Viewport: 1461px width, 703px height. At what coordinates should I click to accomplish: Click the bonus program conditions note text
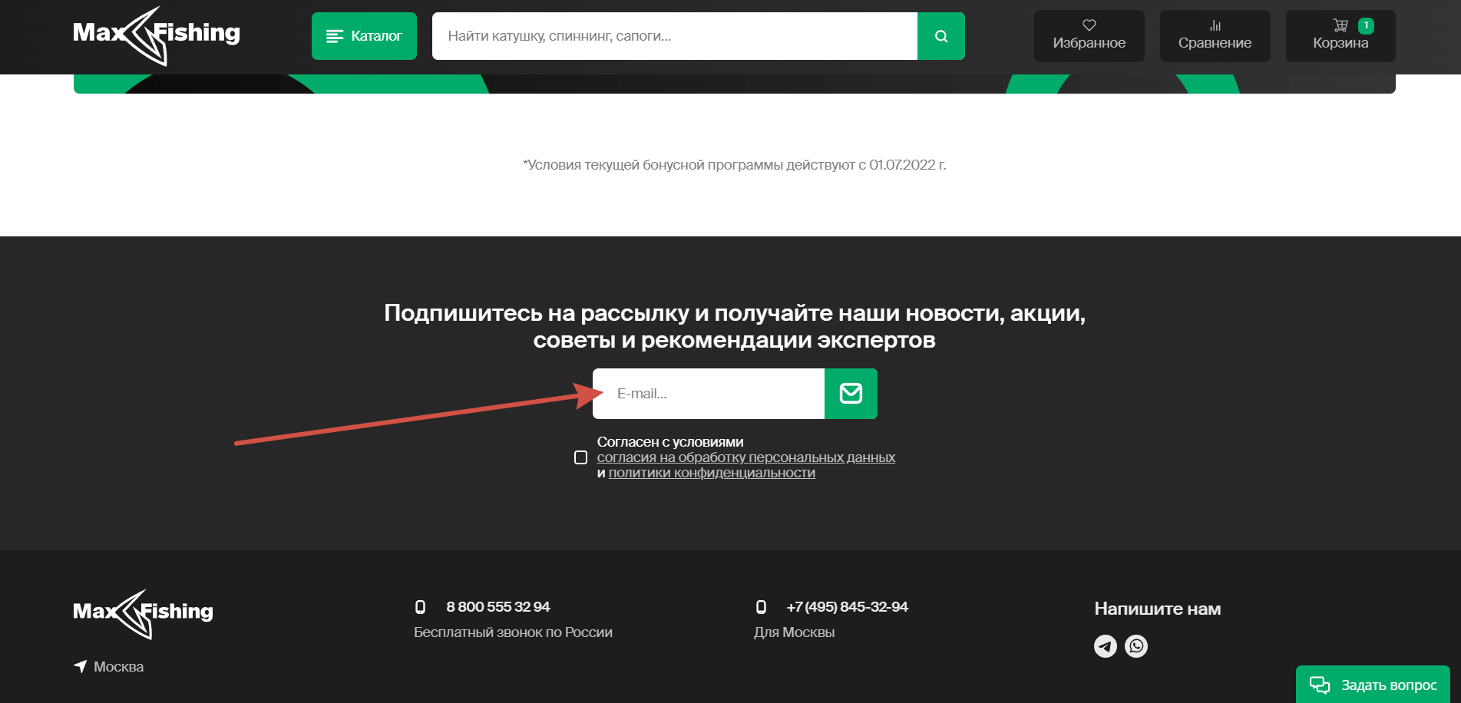point(734,165)
